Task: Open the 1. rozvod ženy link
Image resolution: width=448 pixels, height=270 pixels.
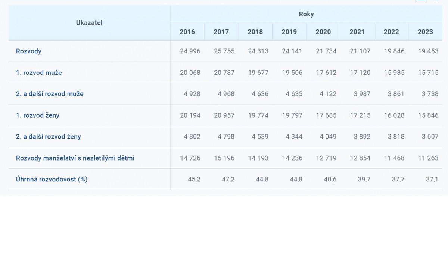Action: click(x=38, y=115)
